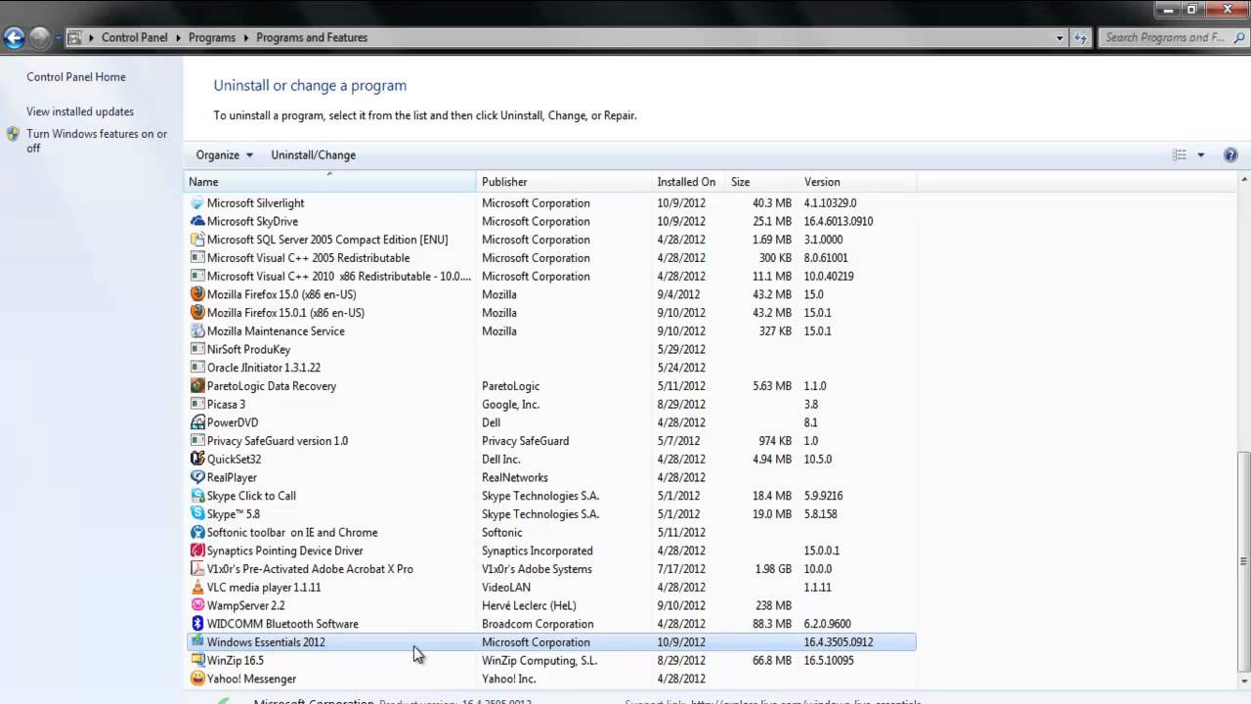This screenshot has height=704, width=1251.
Task: Click the version 16.4.3505.0912 cell
Action: click(839, 642)
